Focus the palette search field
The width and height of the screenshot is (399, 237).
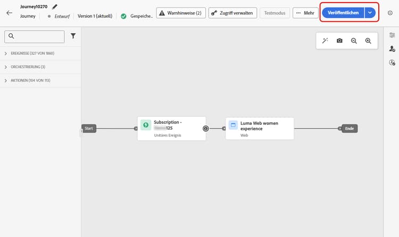tap(35, 37)
